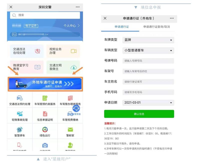Select the 申请通行证 tab
This screenshot has height=163, width=200.
121,27
